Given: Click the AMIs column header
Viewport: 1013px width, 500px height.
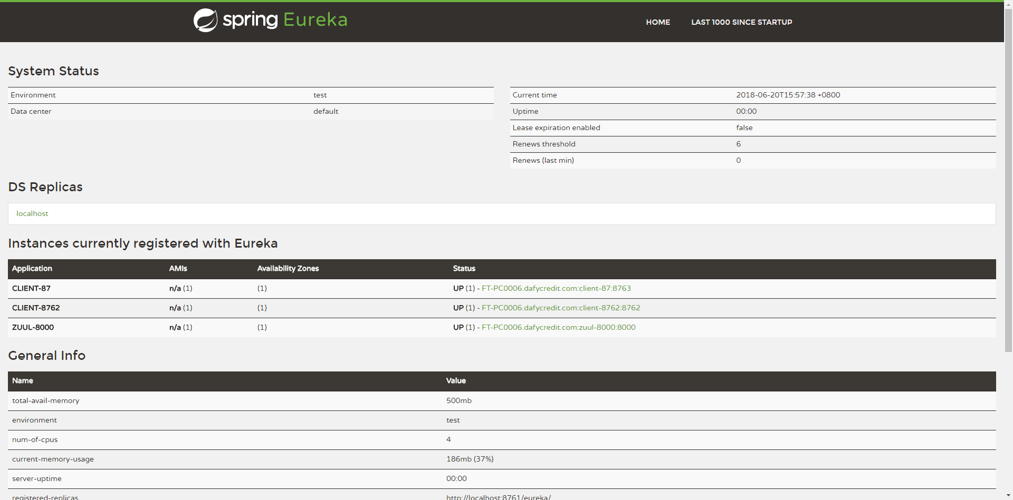Looking at the screenshot, I should coord(178,268).
